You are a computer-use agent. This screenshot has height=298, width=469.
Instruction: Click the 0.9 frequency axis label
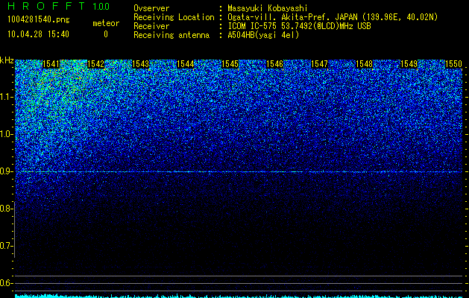click(x=6, y=171)
